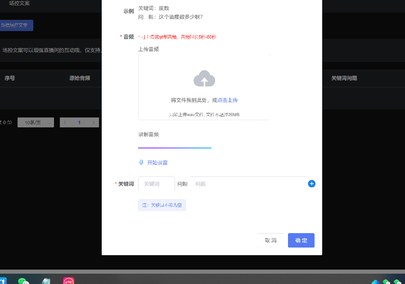
Task: Open the 10条/页 page size dropdown
Action: (36, 122)
